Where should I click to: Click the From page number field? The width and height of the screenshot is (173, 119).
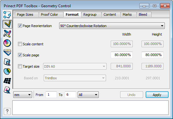coord(51,95)
